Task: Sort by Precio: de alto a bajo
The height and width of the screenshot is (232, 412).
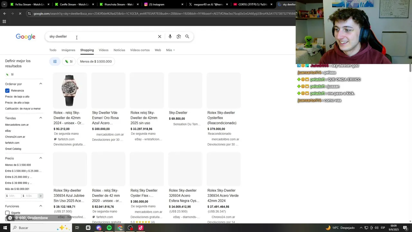Action: (x=17, y=103)
